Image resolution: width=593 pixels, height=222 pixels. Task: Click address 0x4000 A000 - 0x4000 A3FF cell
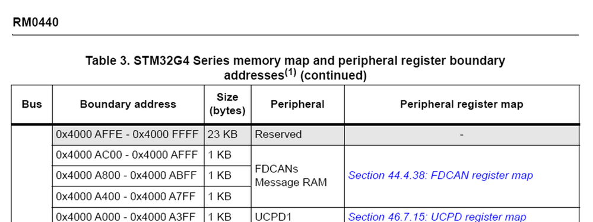128,217
